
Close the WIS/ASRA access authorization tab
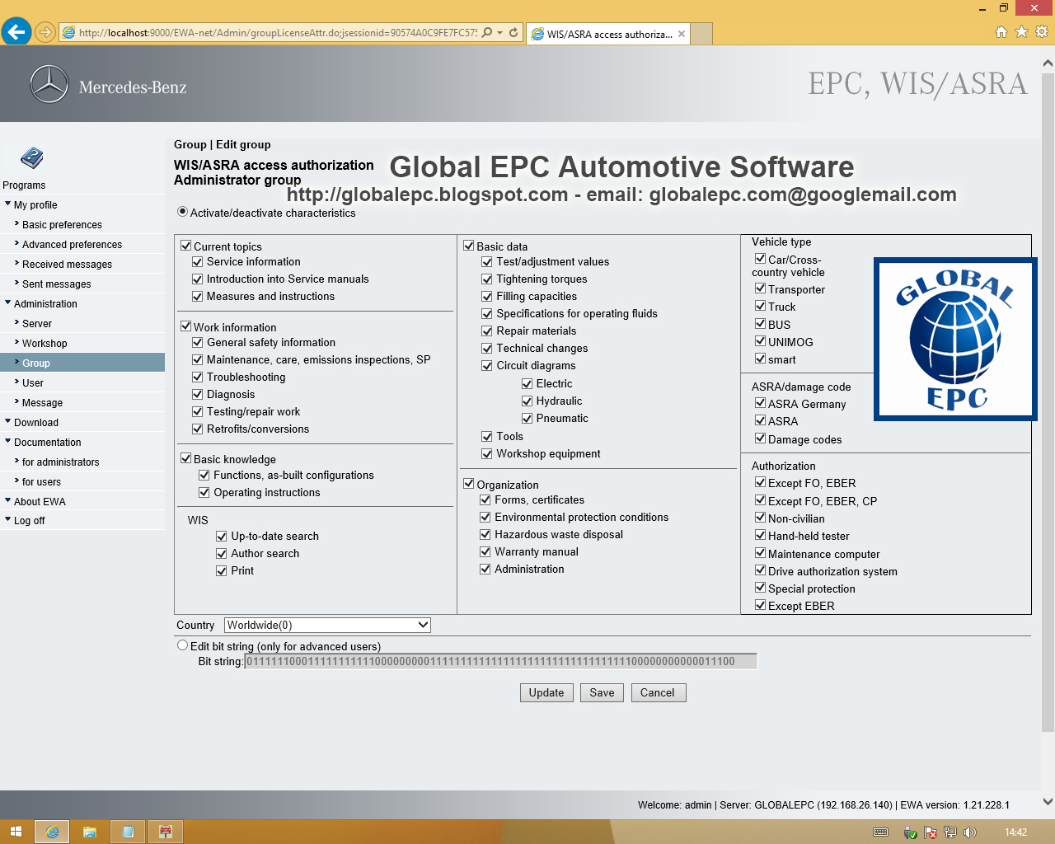(x=682, y=34)
